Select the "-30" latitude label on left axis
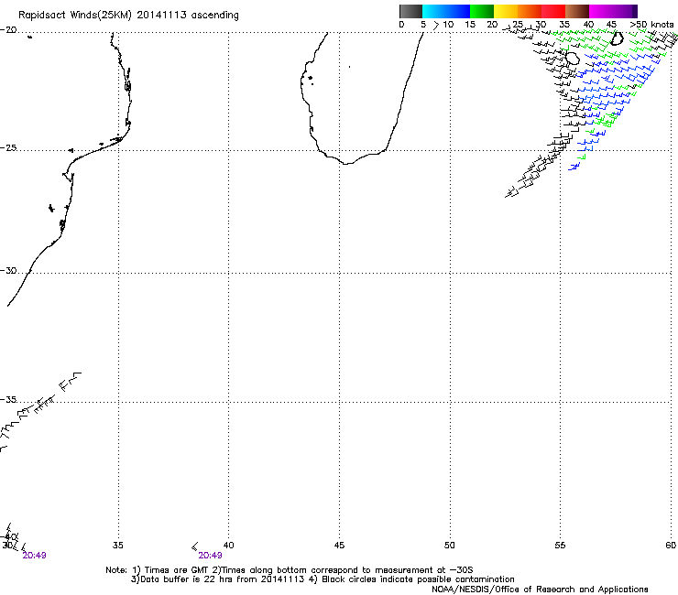 click(8, 270)
